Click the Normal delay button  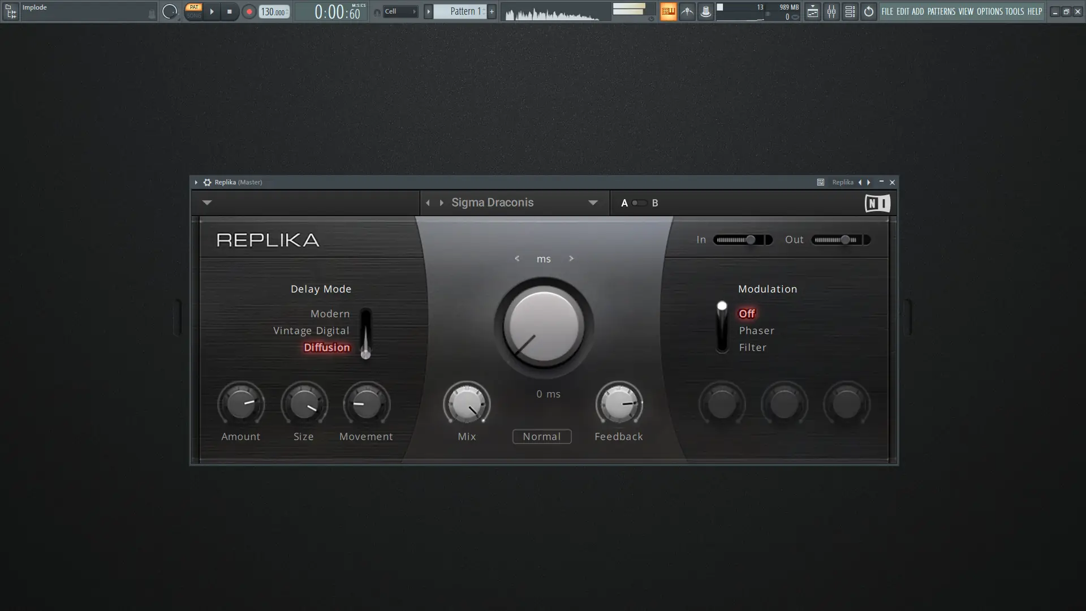pyautogui.click(x=541, y=436)
